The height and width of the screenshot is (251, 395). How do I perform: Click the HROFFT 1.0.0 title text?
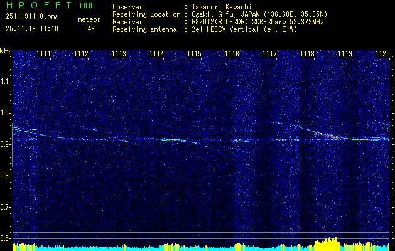(49, 5)
